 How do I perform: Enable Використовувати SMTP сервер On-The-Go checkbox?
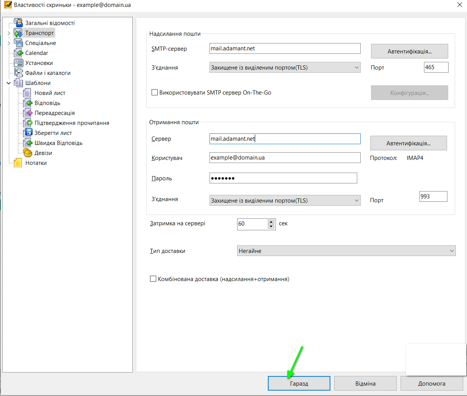pos(155,93)
